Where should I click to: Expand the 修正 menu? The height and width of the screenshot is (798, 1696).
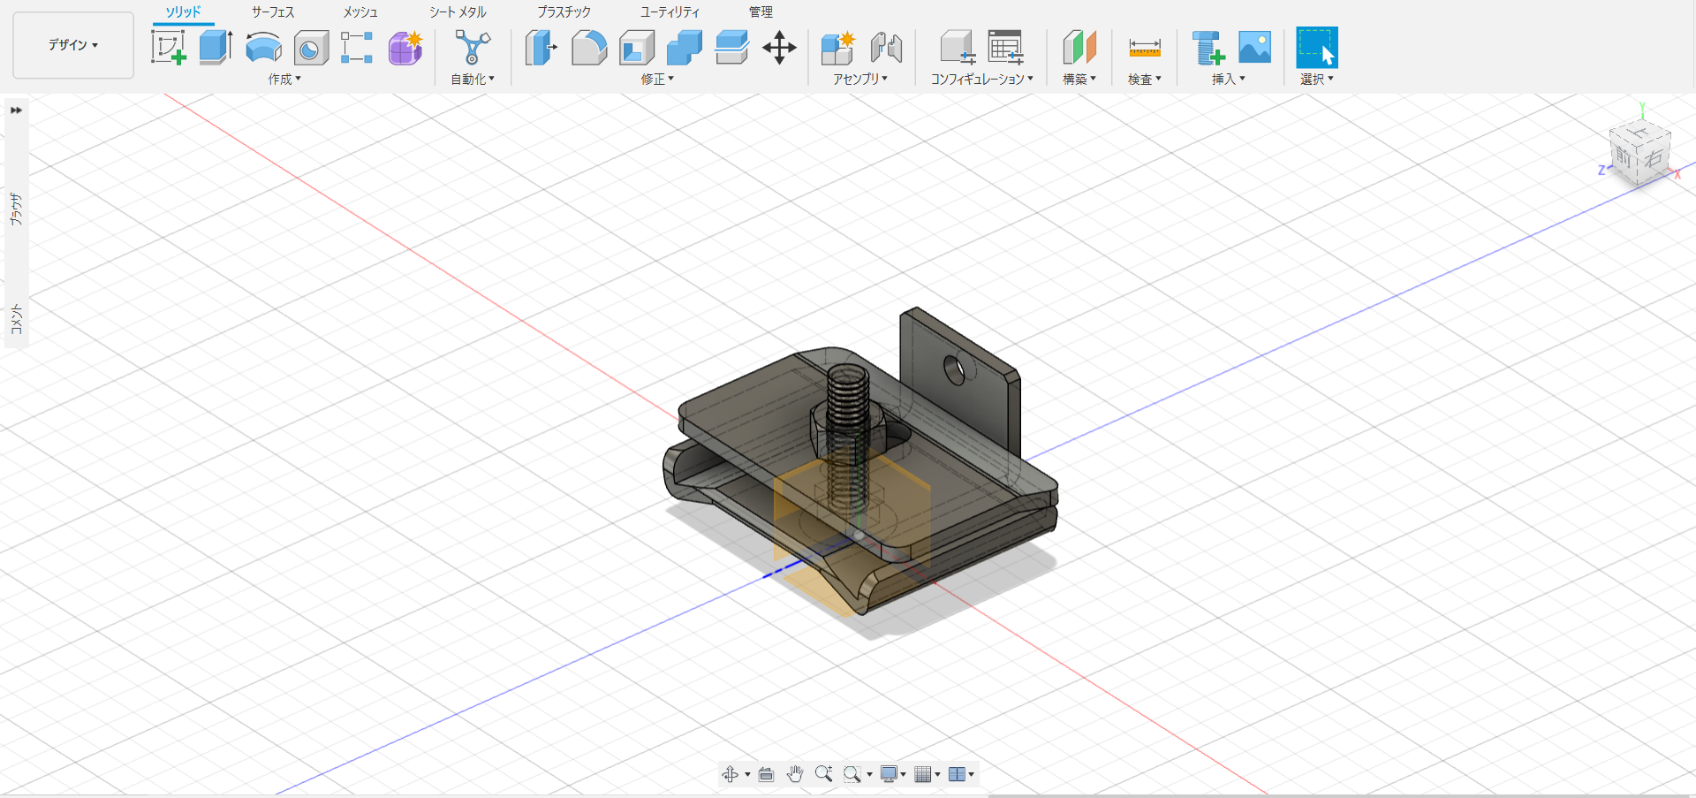click(x=658, y=79)
